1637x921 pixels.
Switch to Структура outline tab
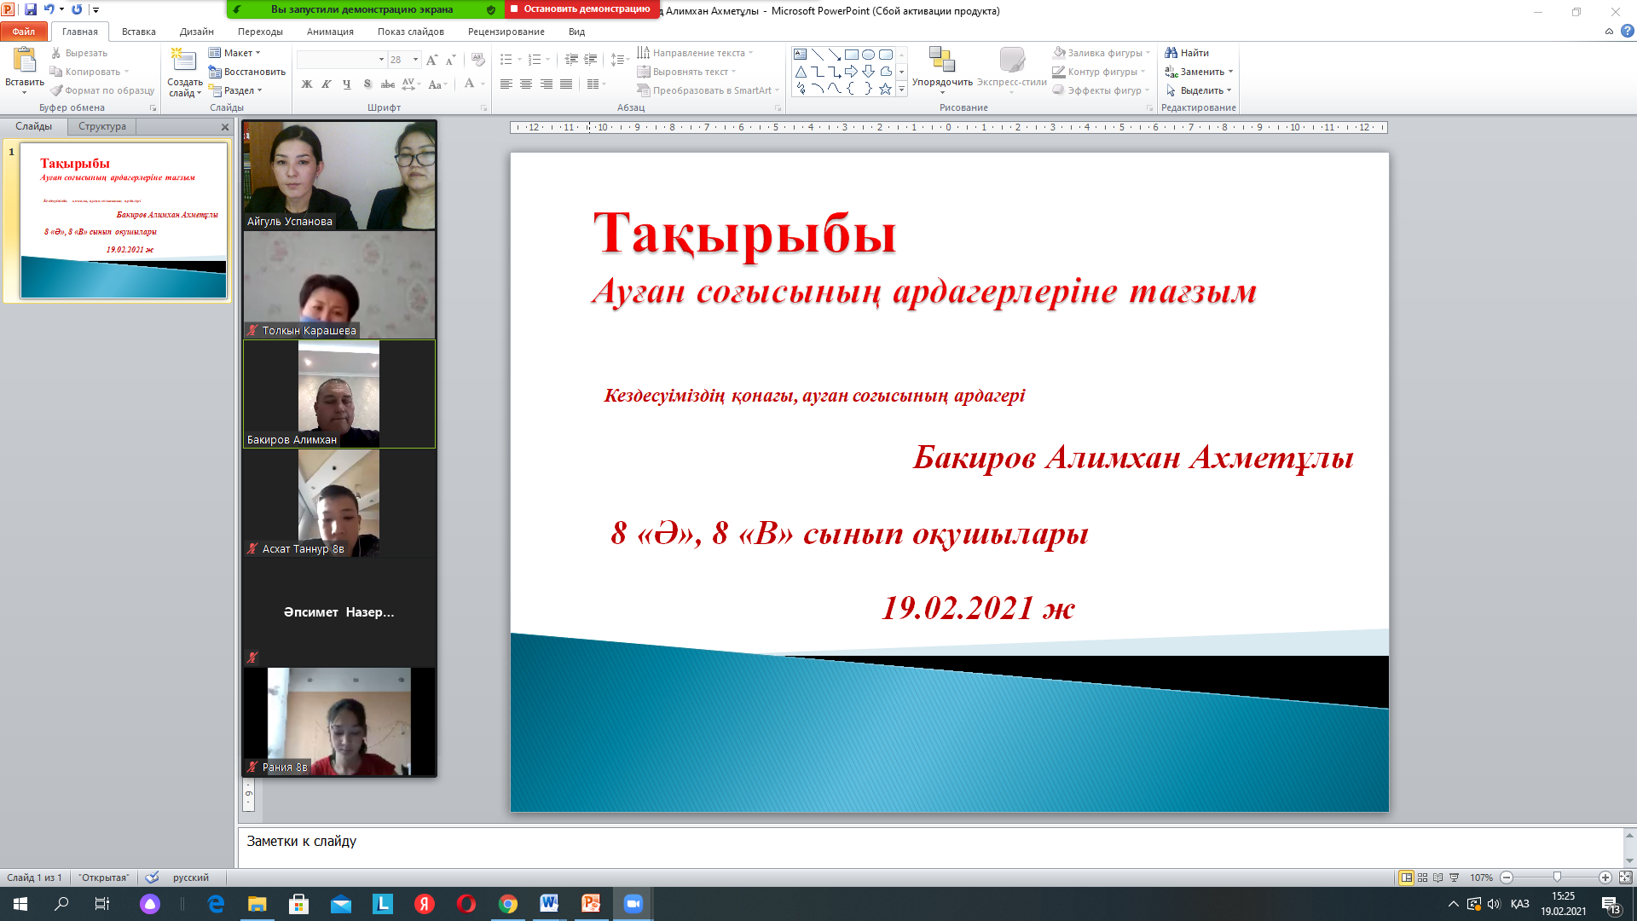point(102,126)
